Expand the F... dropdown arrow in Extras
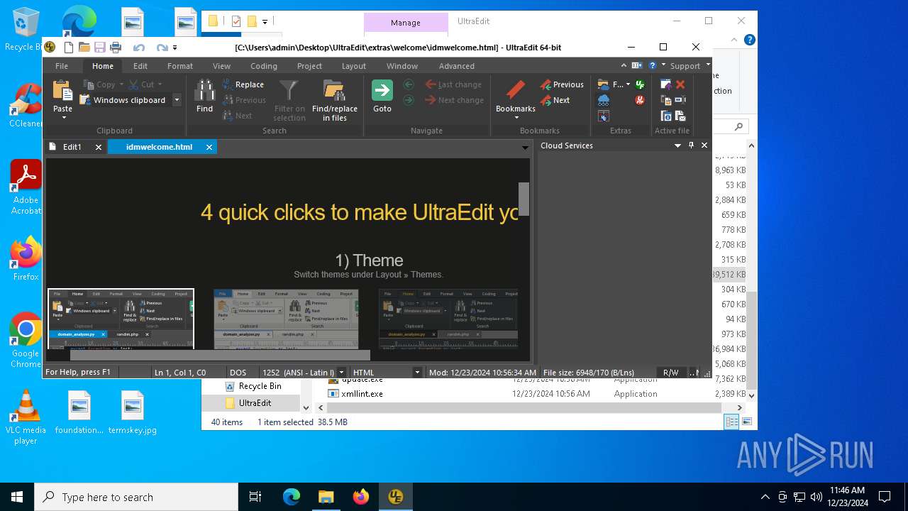This screenshot has width=908, height=511. click(x=628, y=84)
